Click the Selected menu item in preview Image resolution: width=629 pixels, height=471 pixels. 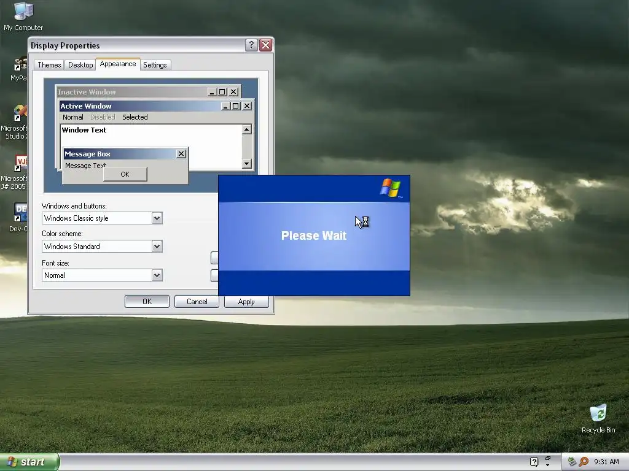(135, 117)
